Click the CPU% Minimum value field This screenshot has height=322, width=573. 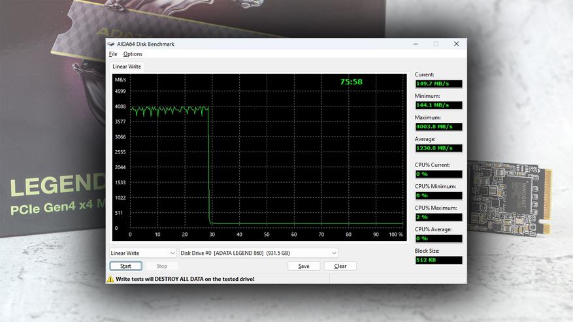click(x=438, y=195)
